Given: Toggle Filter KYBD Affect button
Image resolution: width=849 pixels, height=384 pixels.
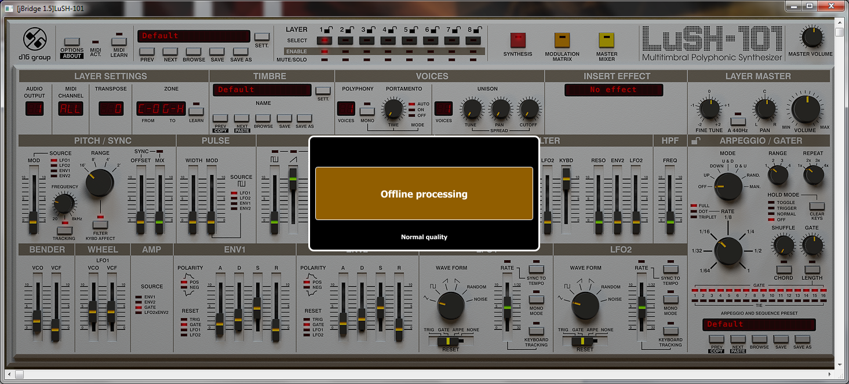Looking at the screenshot, I should (x=101, y=225).
